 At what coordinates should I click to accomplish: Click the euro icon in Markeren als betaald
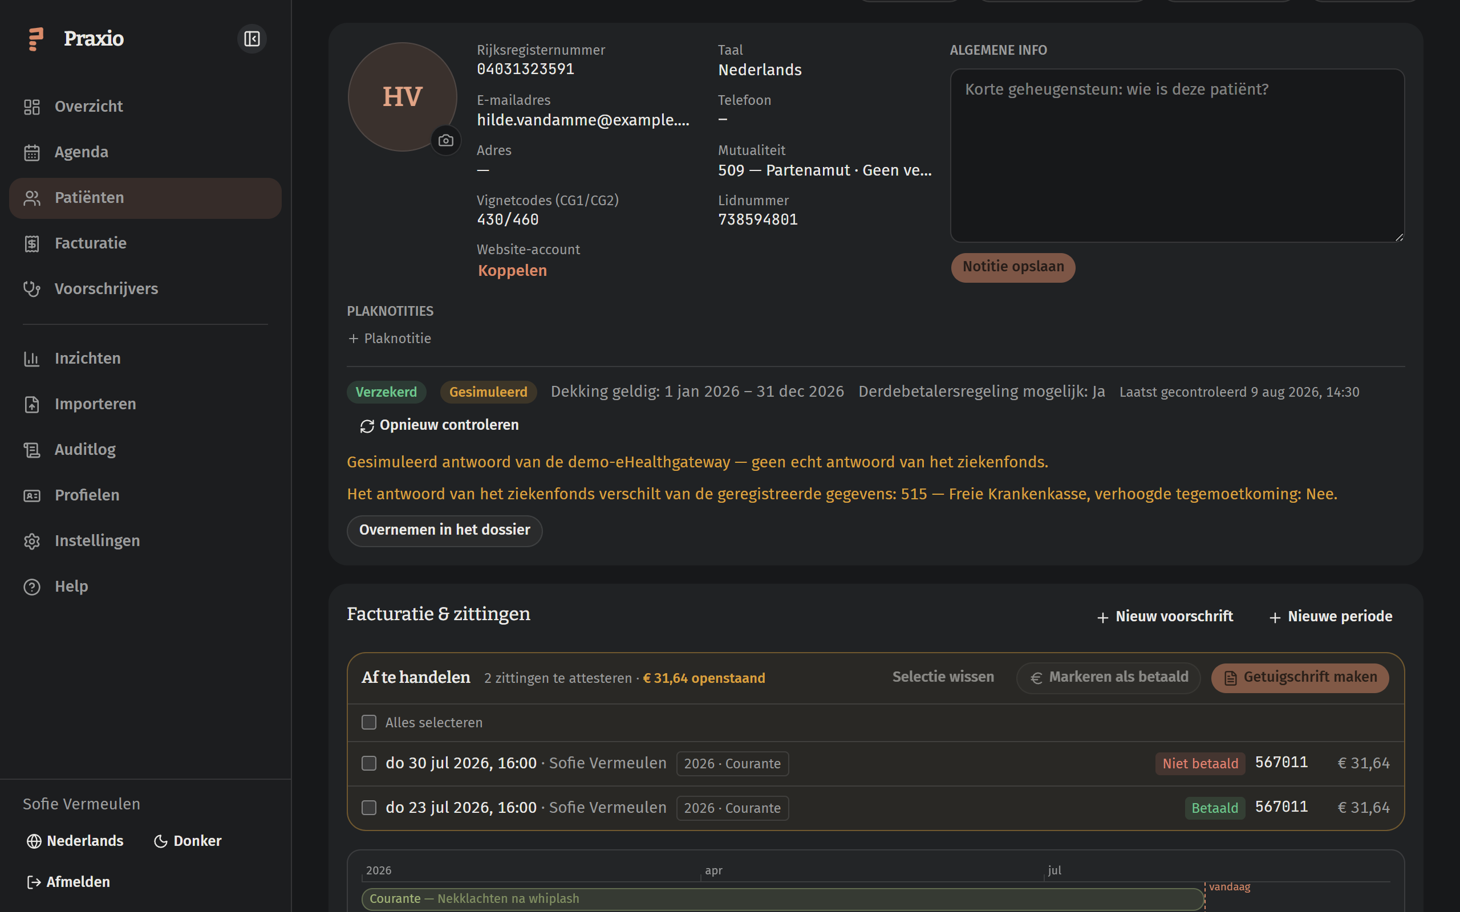click(x=1036, y=678)
